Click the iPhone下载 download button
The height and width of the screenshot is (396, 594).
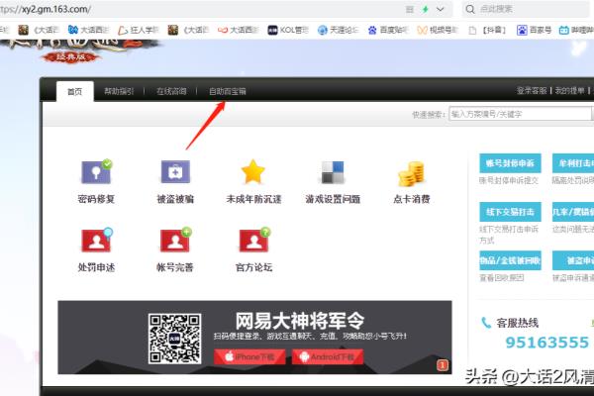coord(249,356)
